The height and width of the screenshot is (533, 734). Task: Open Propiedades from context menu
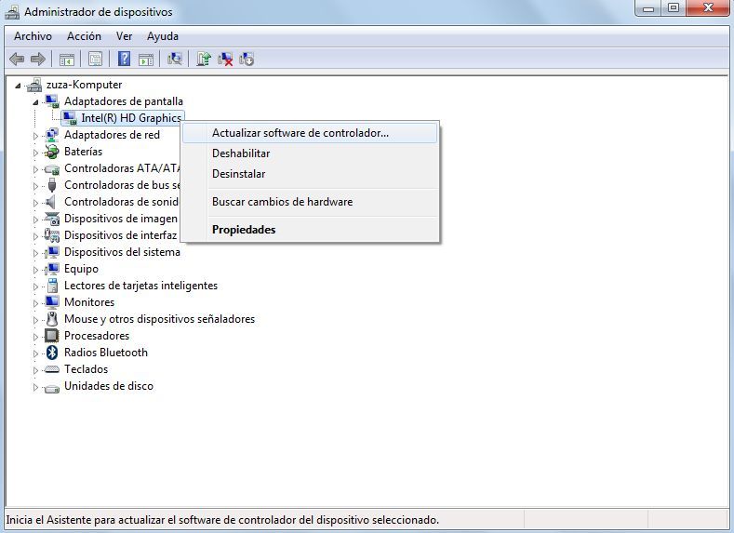(x=310, y=230)
